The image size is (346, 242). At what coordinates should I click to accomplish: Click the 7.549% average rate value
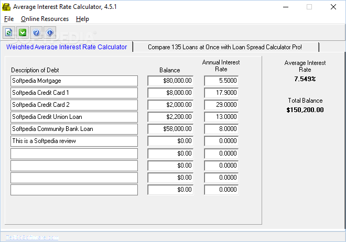pyautogui.click(x=305, y=79)
